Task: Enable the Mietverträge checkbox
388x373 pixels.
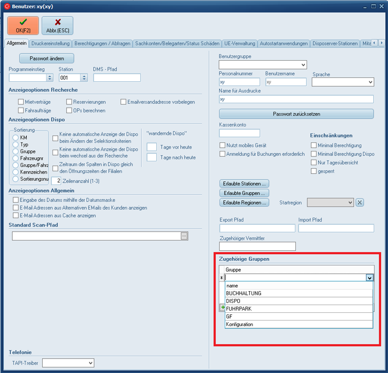Action: pos(21,102)
